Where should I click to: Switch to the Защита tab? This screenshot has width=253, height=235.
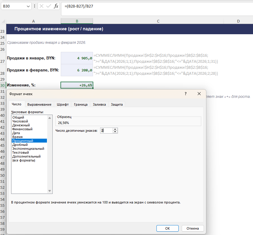[x=117, y=104]
